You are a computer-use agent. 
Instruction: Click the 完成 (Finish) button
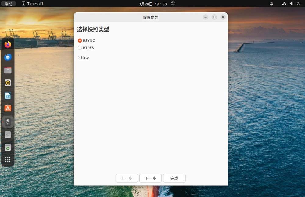click(174, 178)
